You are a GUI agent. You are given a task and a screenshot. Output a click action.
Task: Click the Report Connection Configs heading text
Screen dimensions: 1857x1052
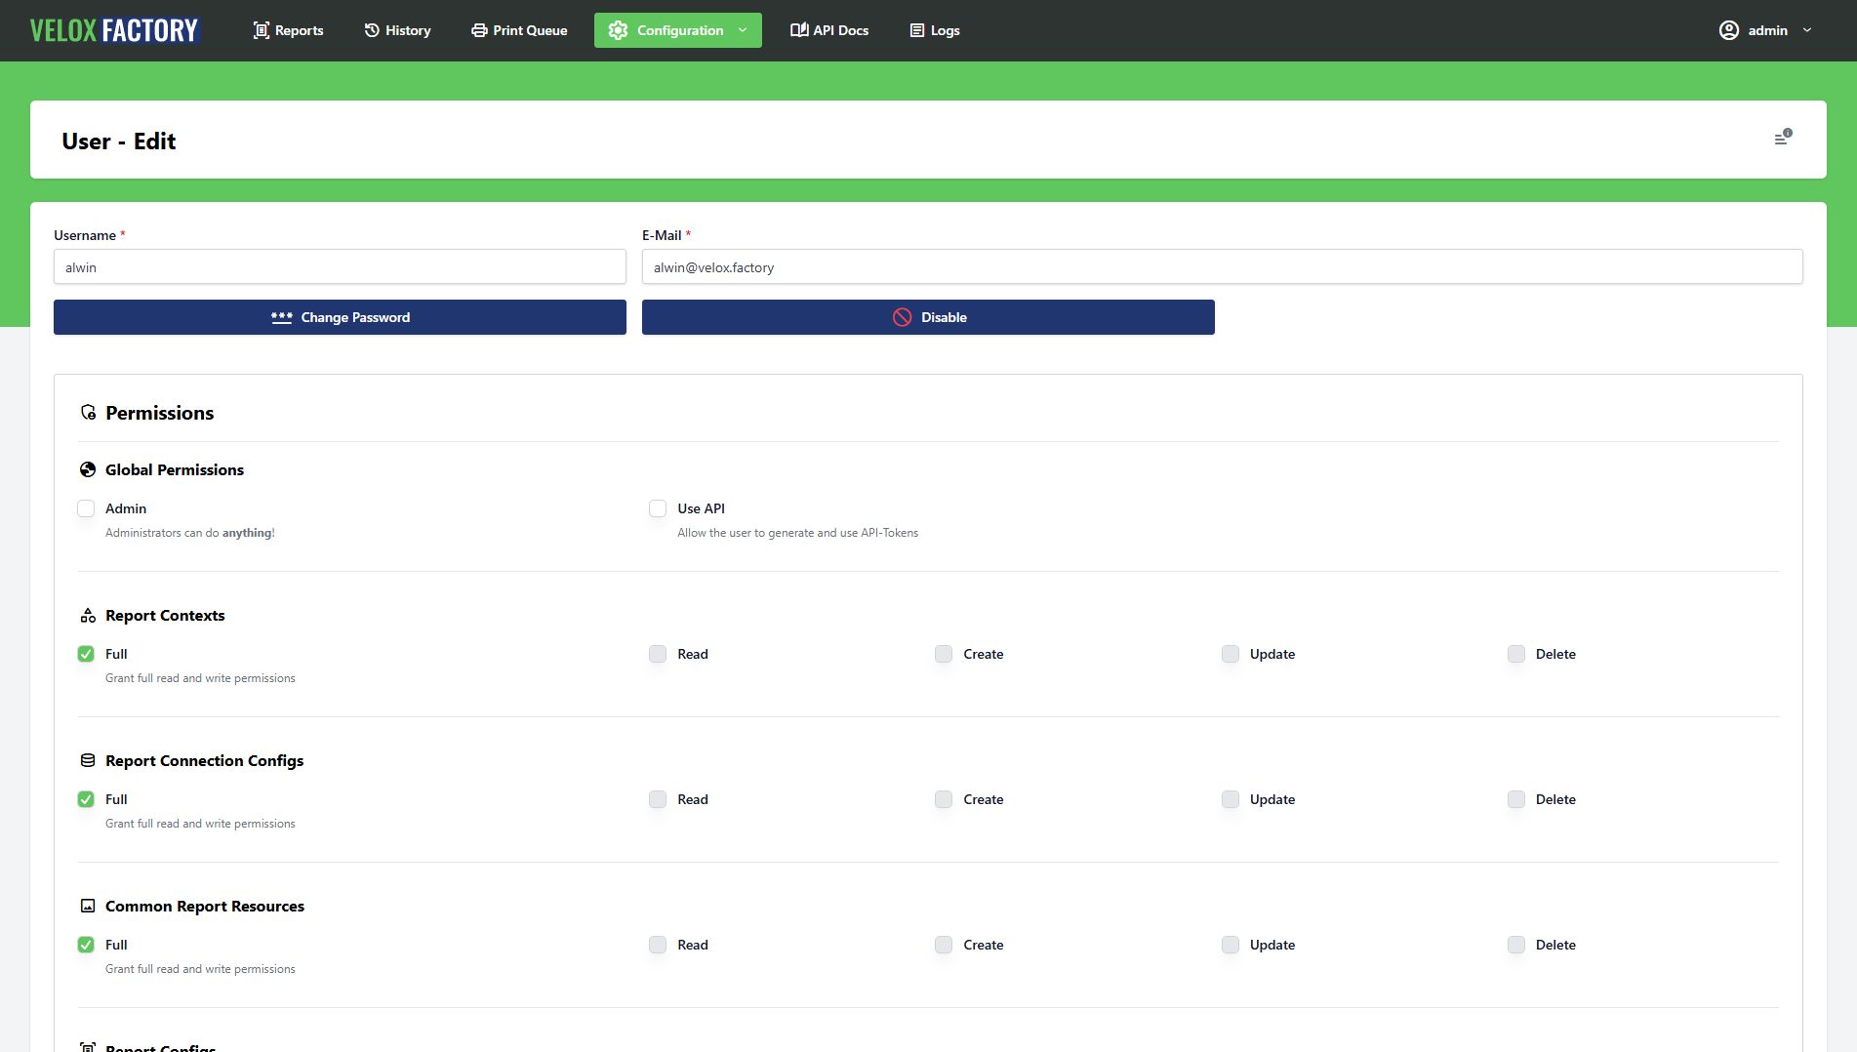click(205, 760)
